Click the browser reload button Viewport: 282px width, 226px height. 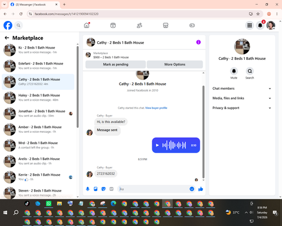(x=21, y=14)
